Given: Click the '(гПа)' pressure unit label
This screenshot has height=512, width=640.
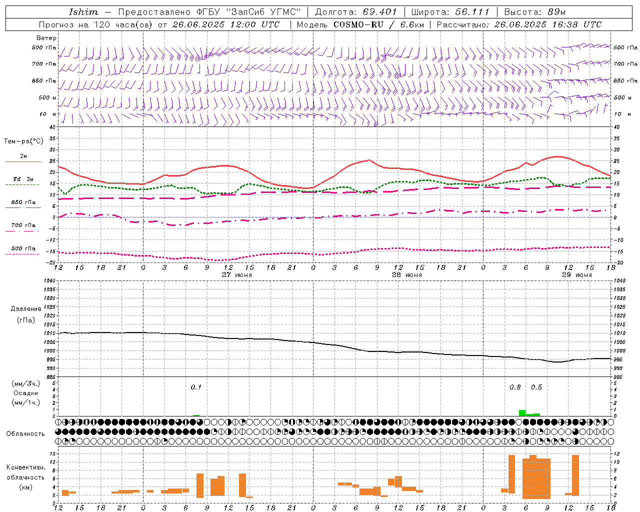Looking at the screenshot, I should tap(26, 320).
